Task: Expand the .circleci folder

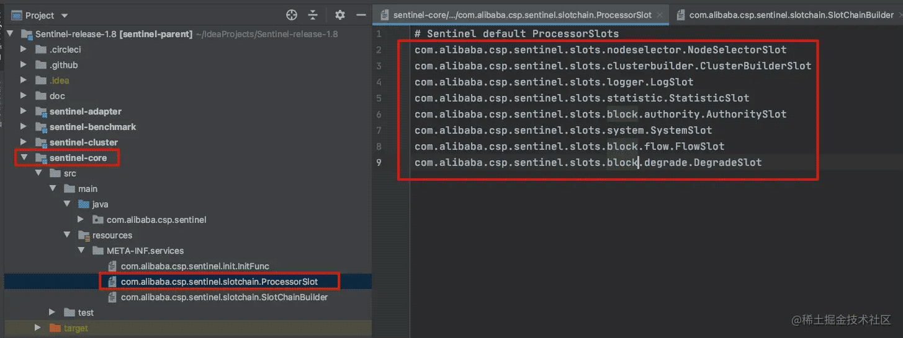Action: (24, 50)
